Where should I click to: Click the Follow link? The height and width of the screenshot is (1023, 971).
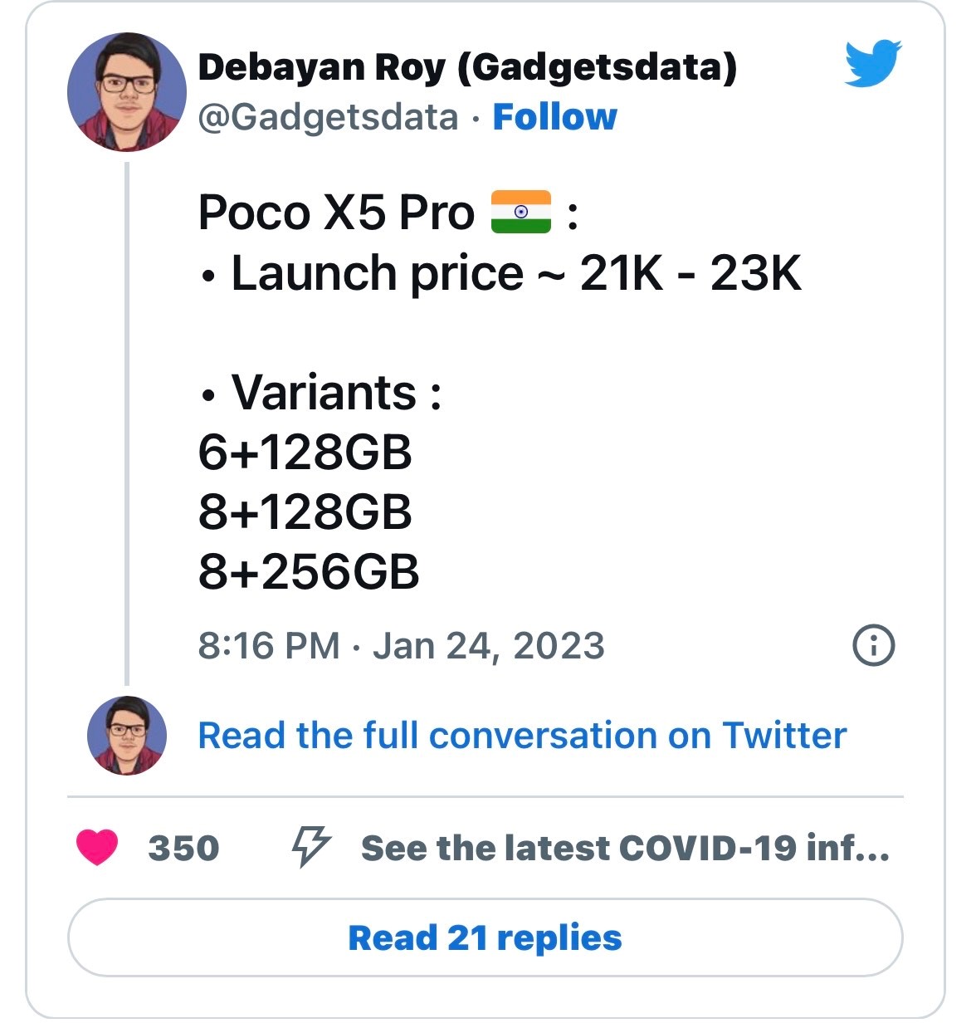pyautogui.click(x=554, y=118)
